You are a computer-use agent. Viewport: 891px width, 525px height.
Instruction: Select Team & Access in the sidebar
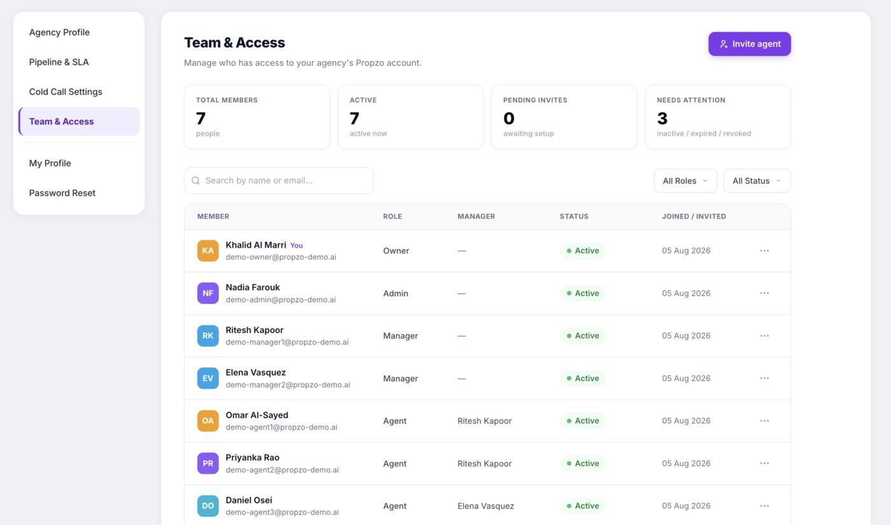click(79, 122)
